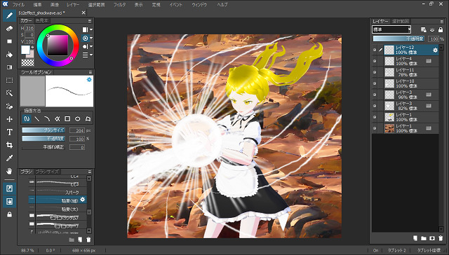Open the ファイル menu

point(18,5)
